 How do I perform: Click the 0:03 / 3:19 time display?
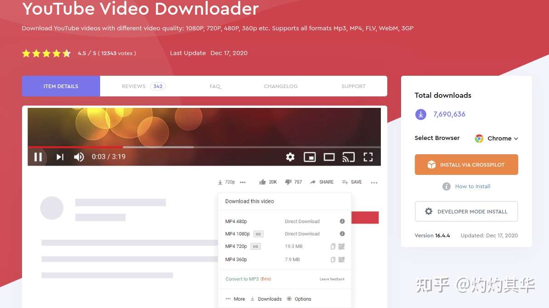coord(108,157)
